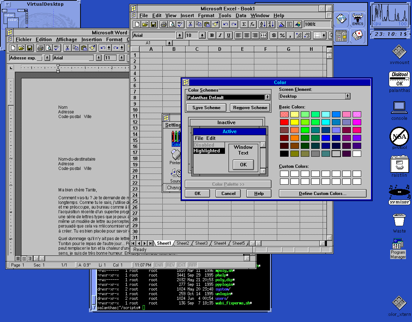Toggle Center Across Columns in Excel
The width and height of the screenshot is (412, 322).
[x=264, y=35]
